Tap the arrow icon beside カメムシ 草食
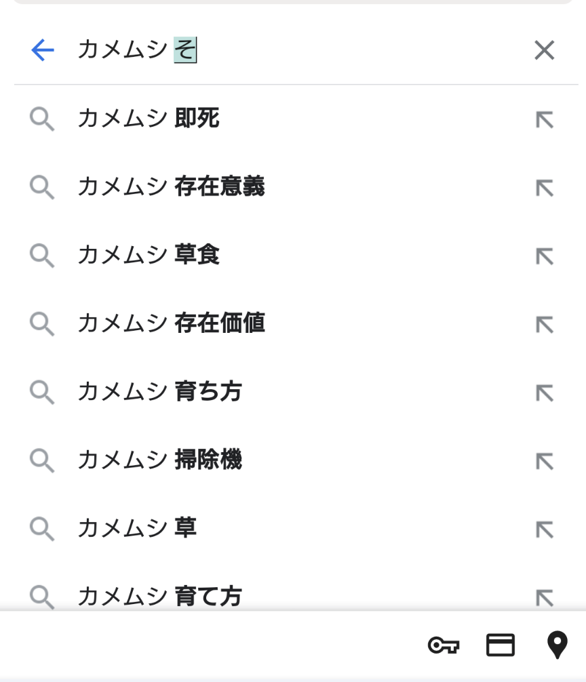This screenshot has height=682, width=586. pyautogui.click(x=544, y=256)
